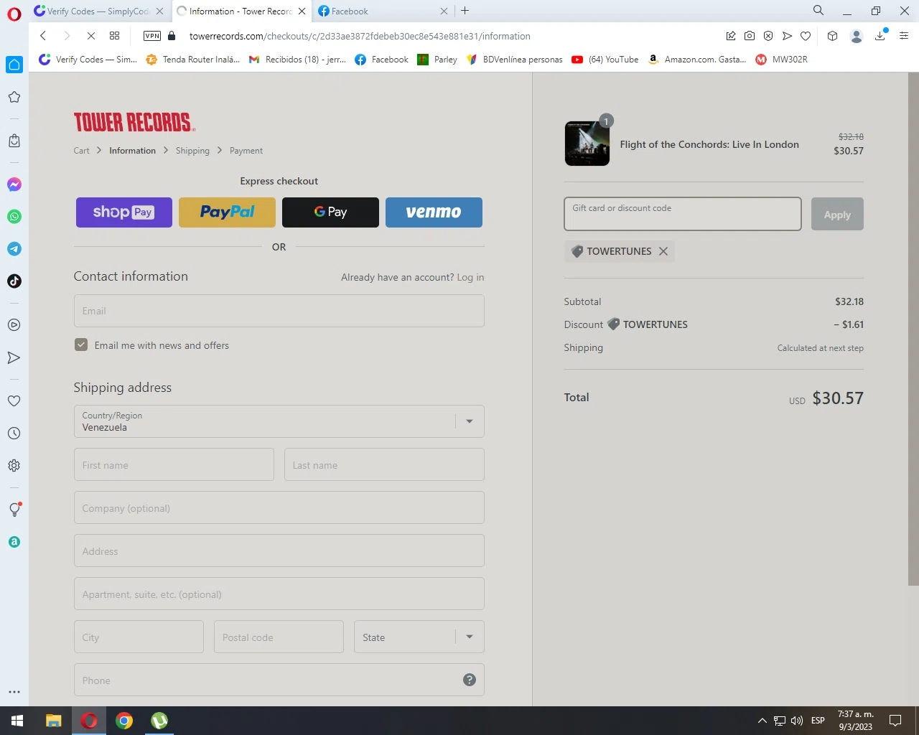Screen dimensions: 919x735
Task: Focus Last name field
Action: 384,464
